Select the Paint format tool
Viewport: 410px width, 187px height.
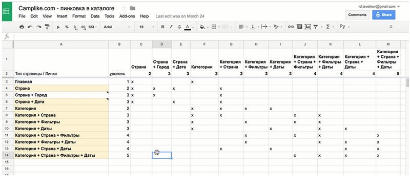click(47, 27)
